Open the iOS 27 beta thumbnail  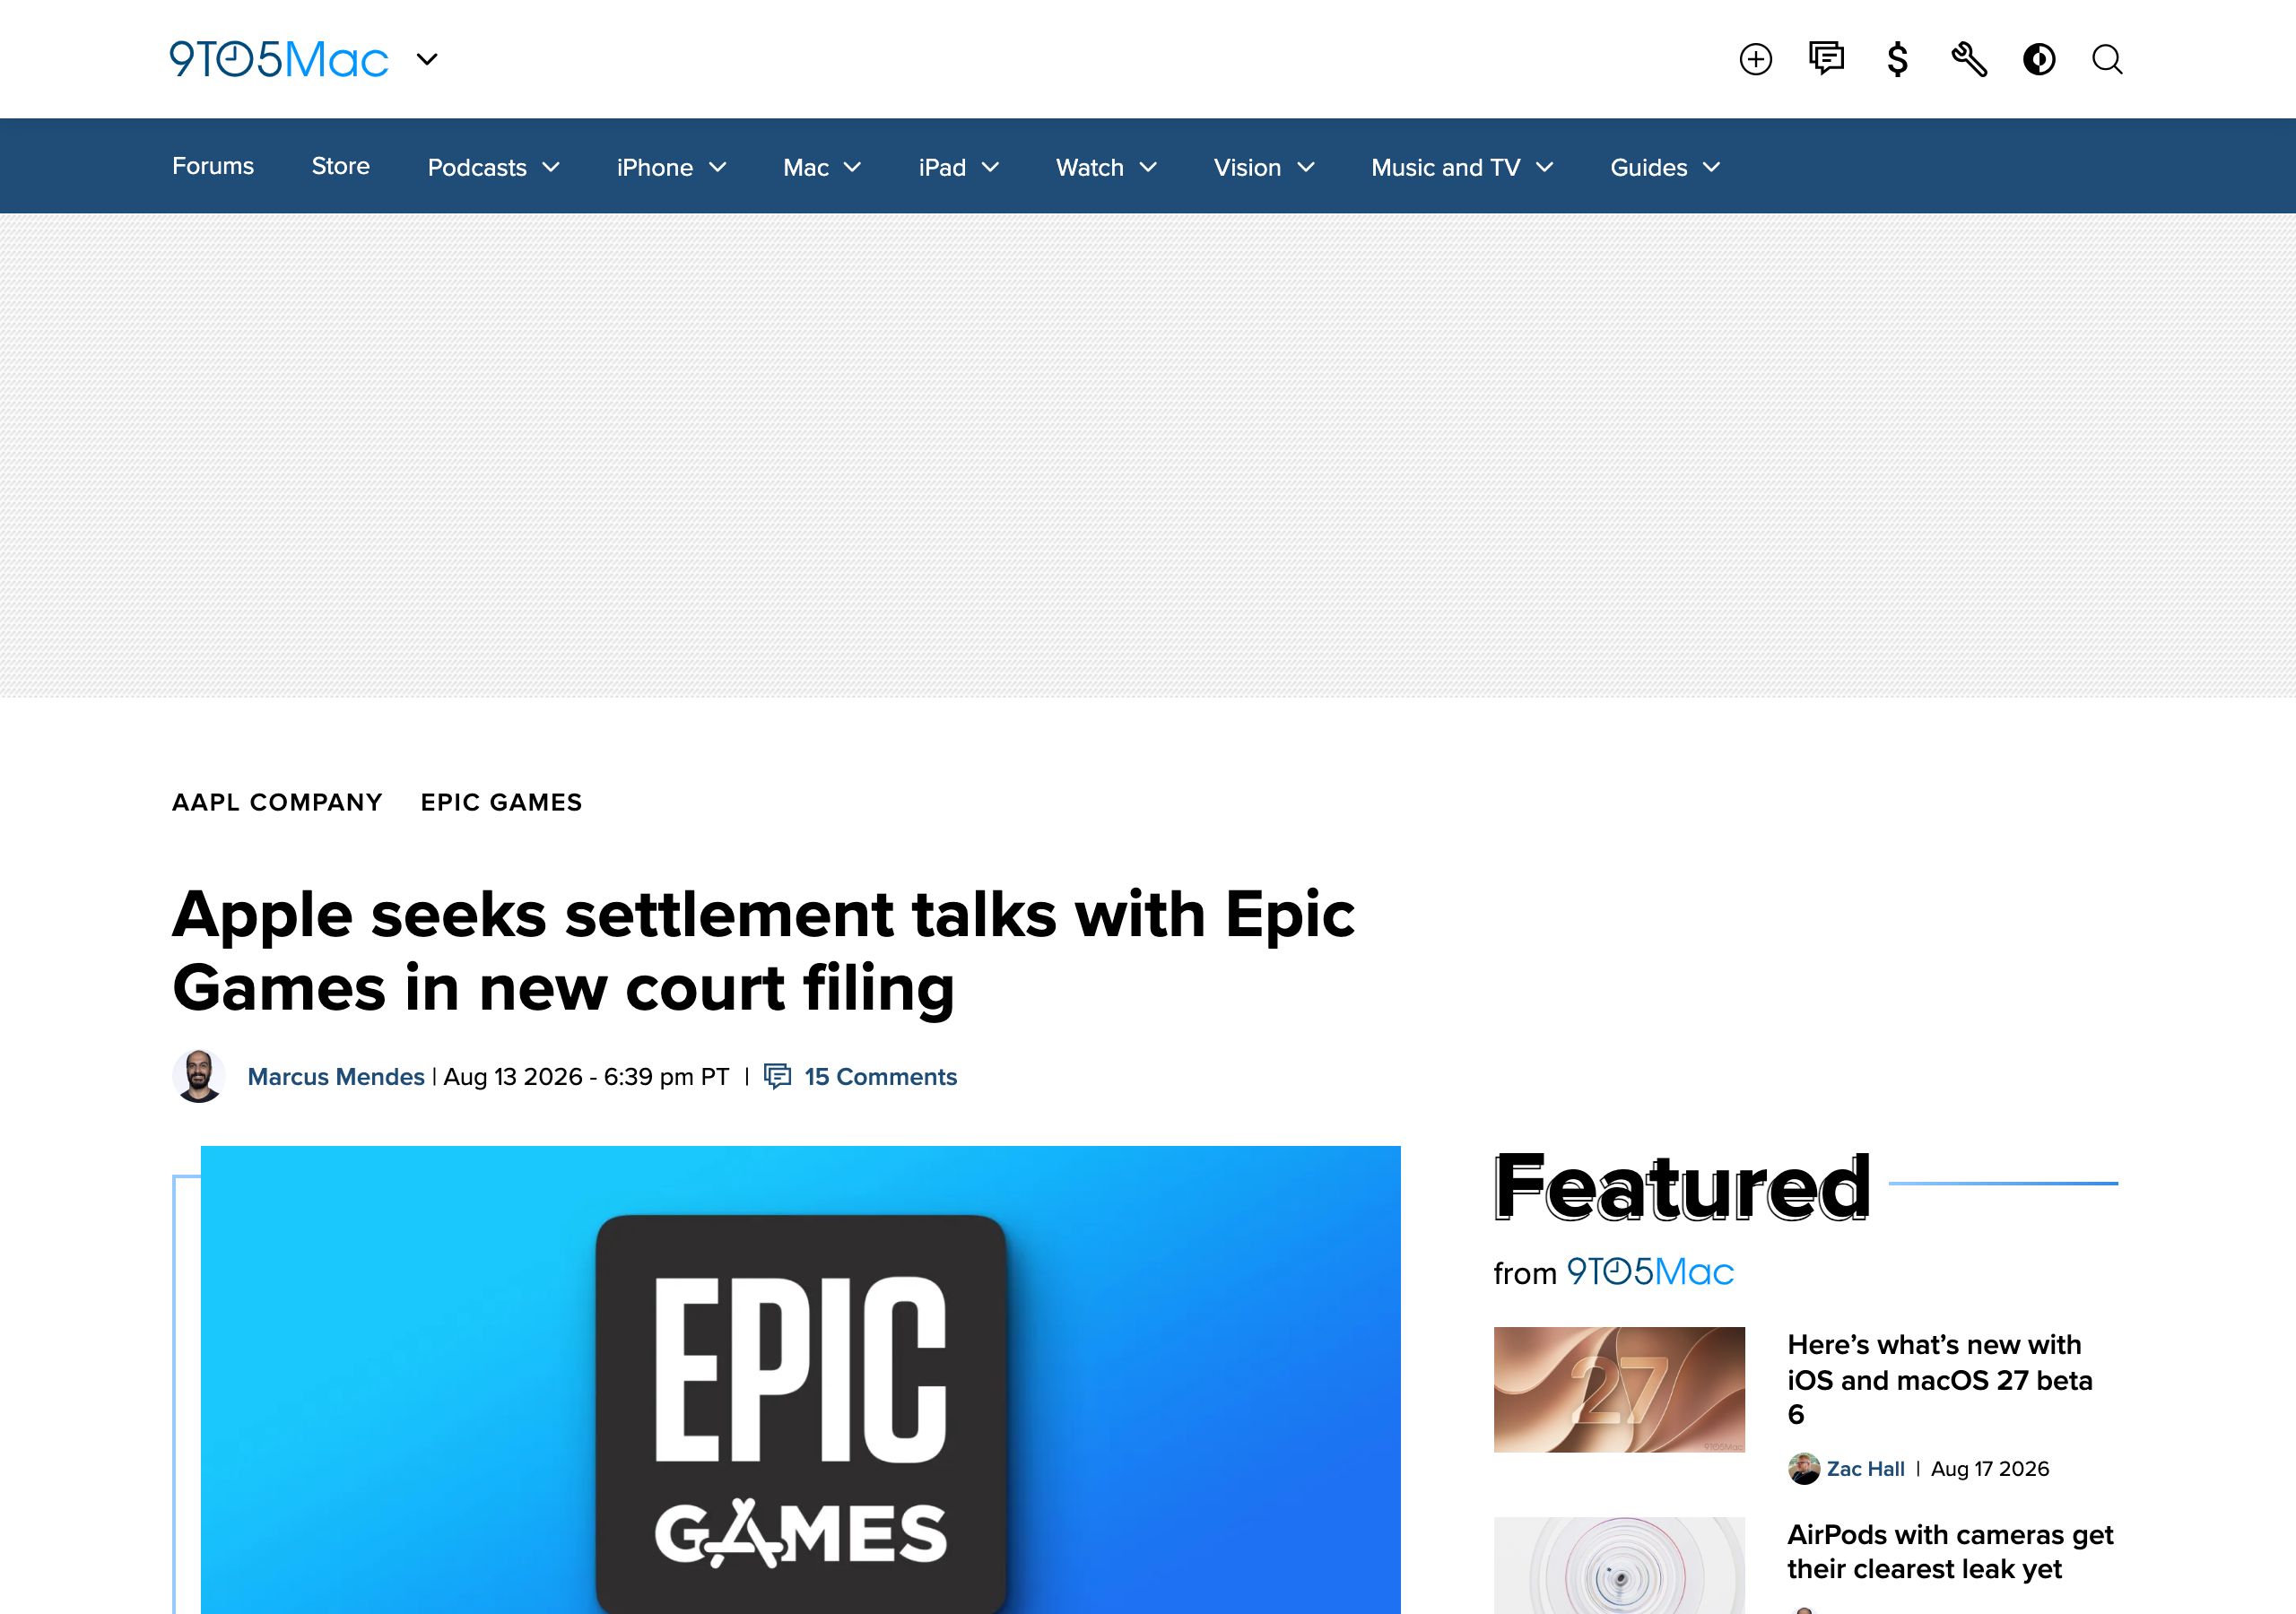tap(1619, 1389)
